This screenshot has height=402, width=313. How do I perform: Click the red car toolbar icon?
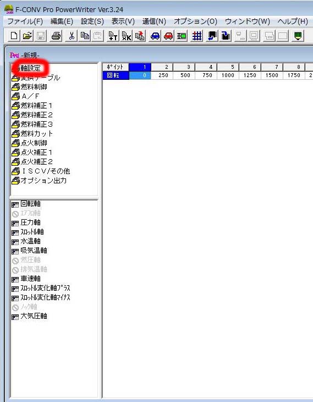click(168, 36)
